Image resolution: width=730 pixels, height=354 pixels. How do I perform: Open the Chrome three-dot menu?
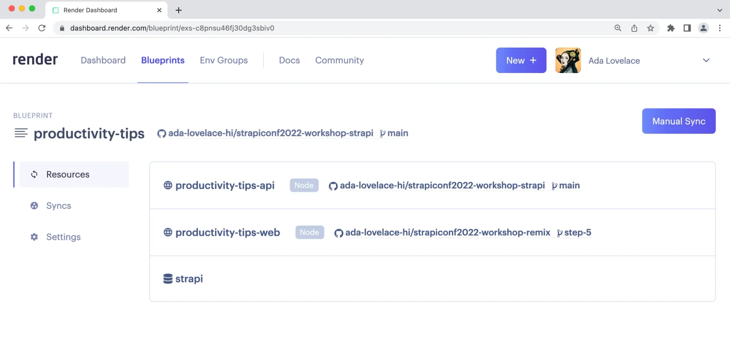pyautogui.click(x=720, y=28)
